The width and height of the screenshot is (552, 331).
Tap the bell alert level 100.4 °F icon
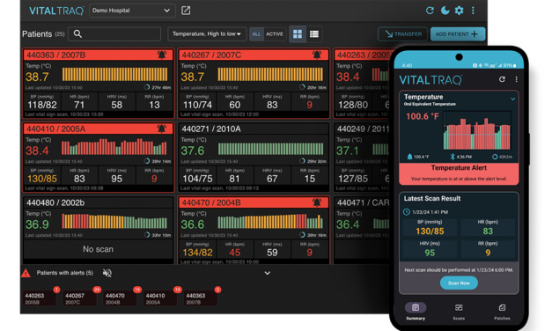click(409, 157)
